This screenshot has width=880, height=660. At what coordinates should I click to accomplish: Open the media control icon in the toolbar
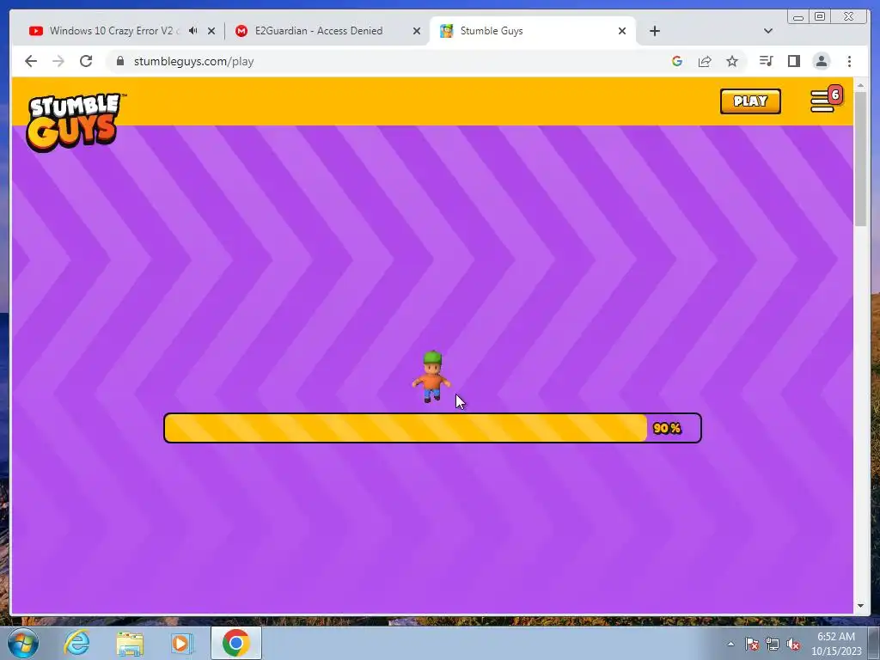[766, 61]
